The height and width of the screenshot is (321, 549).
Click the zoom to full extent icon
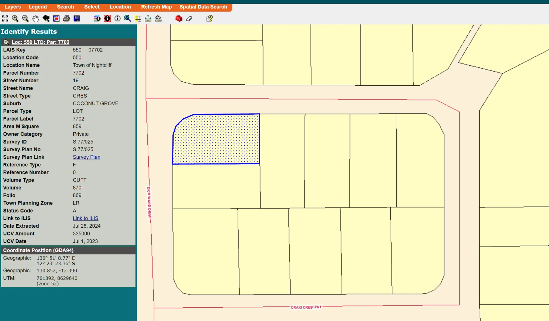(5, 18)
